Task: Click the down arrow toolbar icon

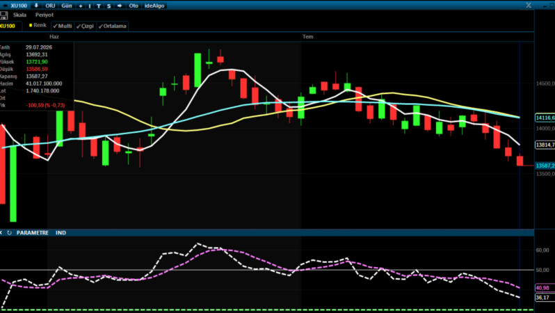Action: click(x=36, y=6)
